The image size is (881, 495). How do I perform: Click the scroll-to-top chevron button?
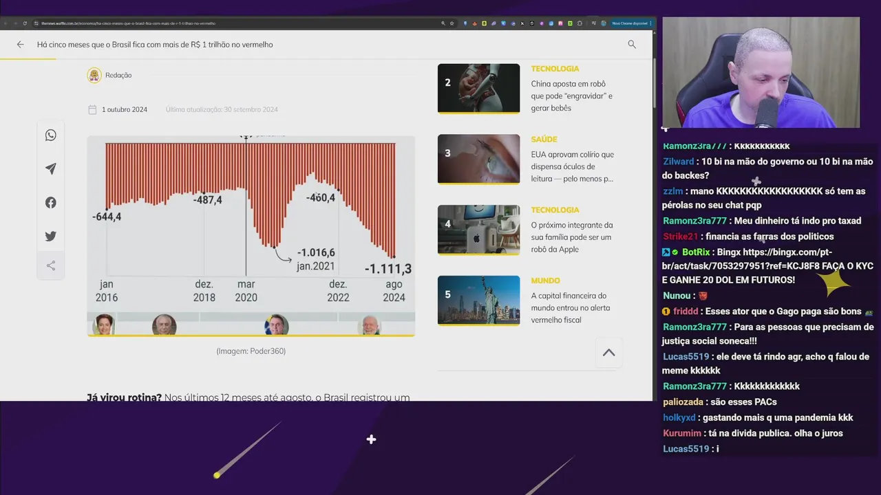pyautogui.click(x=609, y=353)
